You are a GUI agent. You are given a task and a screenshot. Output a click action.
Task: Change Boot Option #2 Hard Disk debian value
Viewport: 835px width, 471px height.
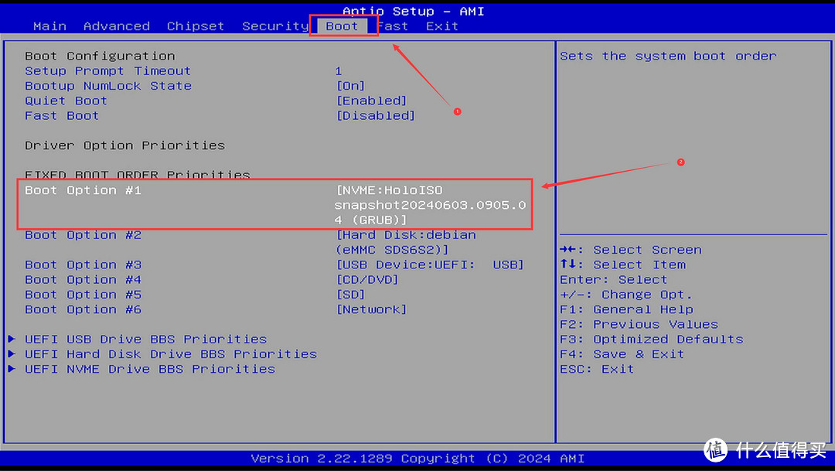pos(405,242)
